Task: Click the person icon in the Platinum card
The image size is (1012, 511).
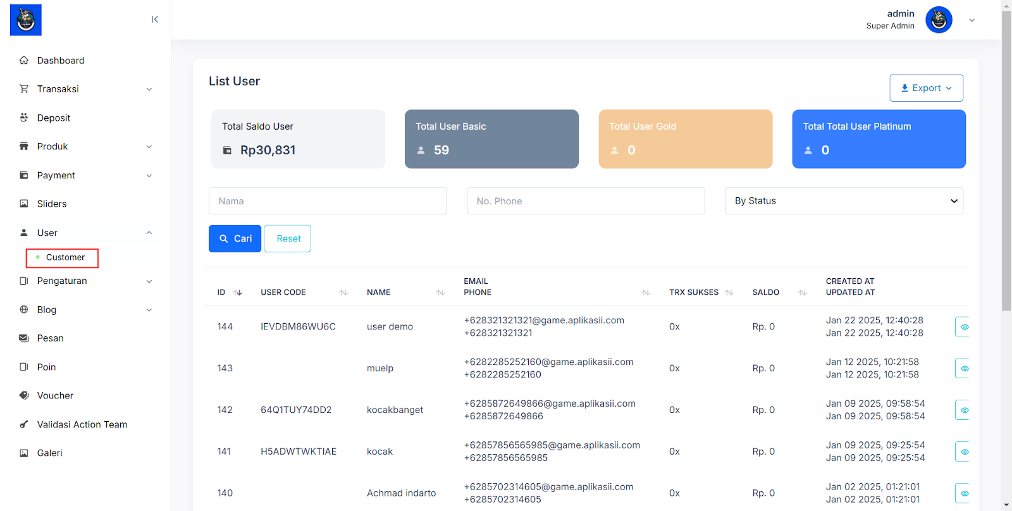Action: (808, 151)
